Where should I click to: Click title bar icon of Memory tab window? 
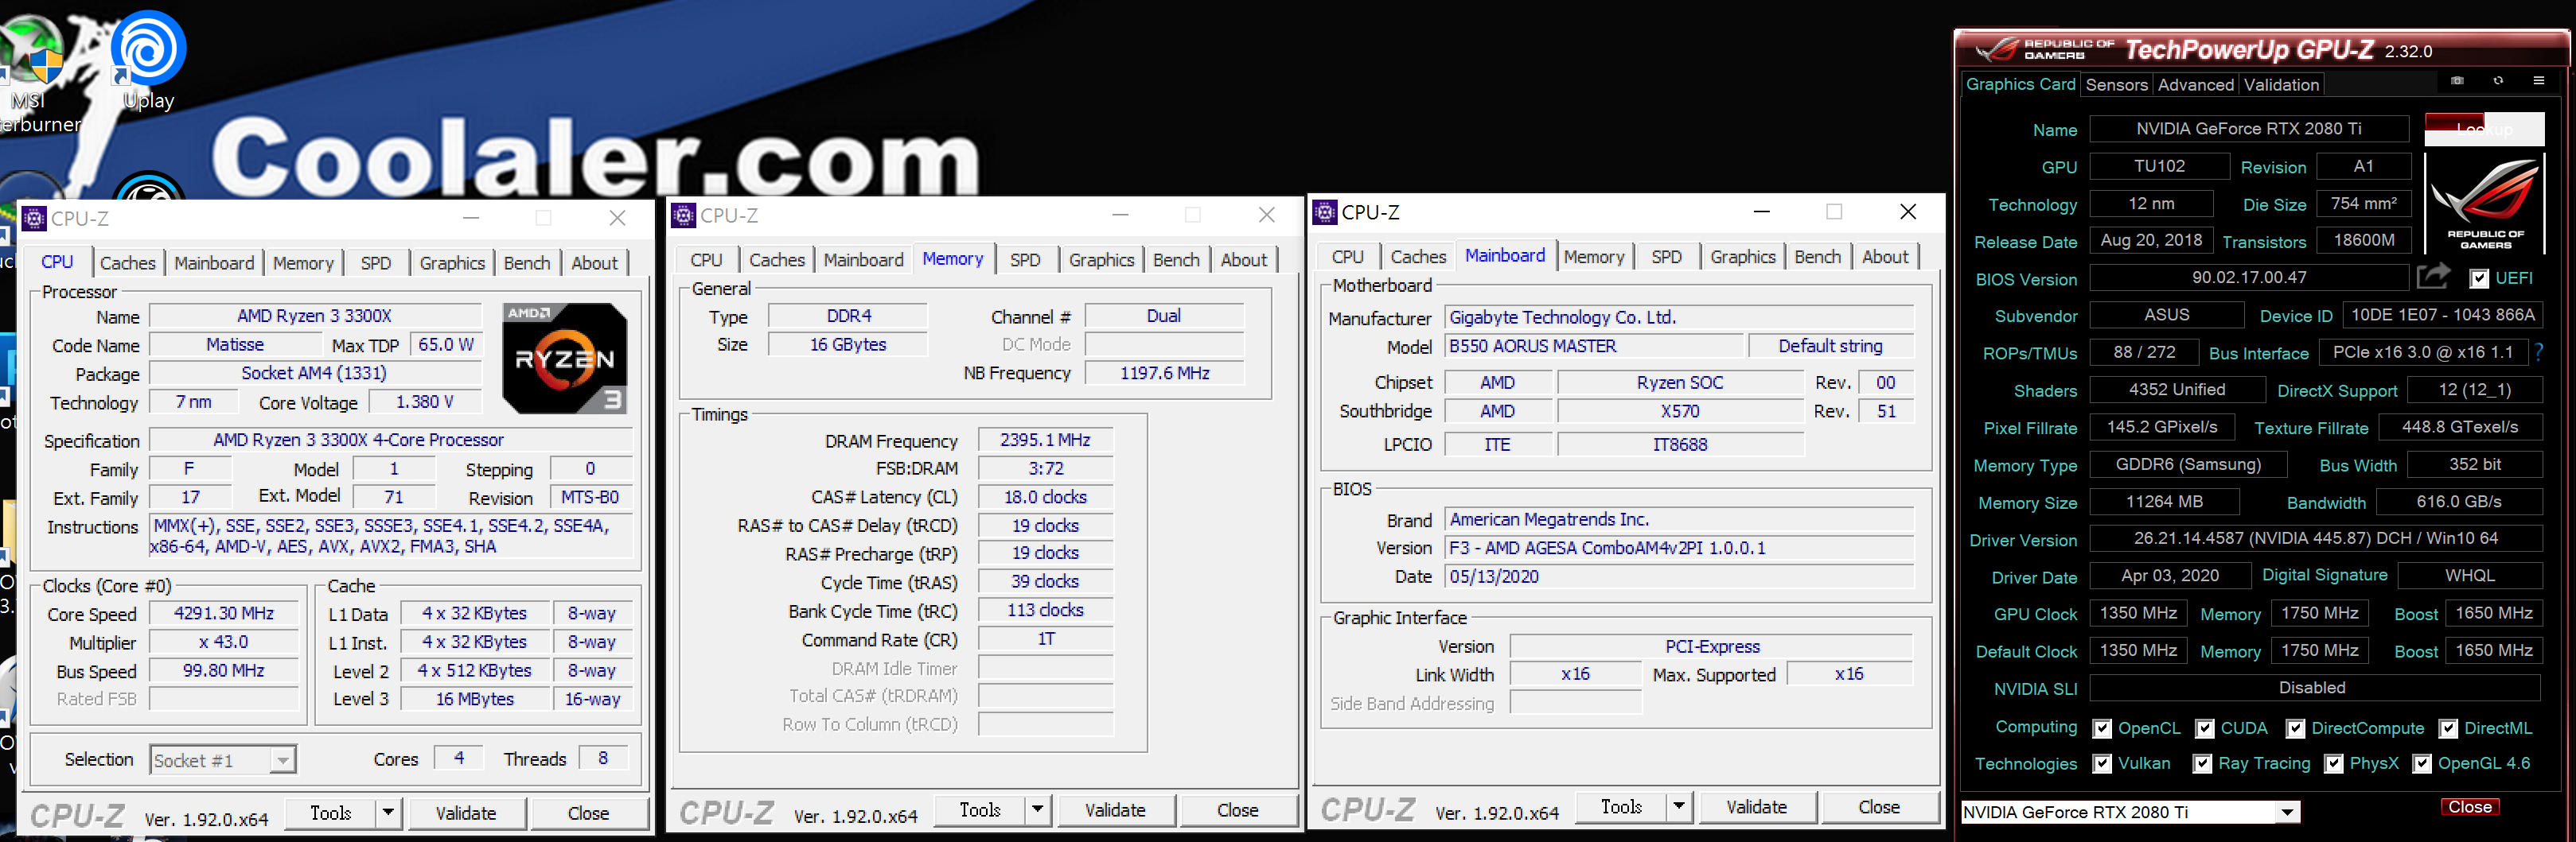tap(684, 215)
